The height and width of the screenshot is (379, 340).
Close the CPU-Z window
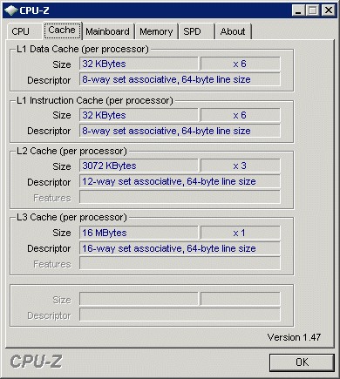329,10
